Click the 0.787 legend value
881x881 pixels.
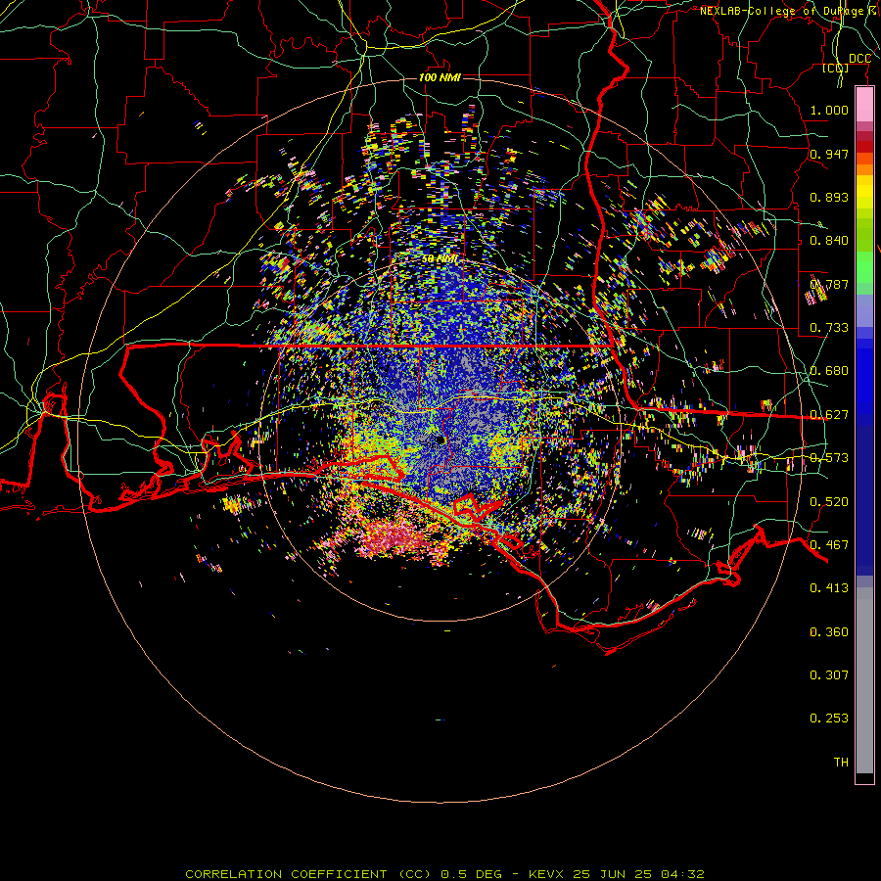829,284
